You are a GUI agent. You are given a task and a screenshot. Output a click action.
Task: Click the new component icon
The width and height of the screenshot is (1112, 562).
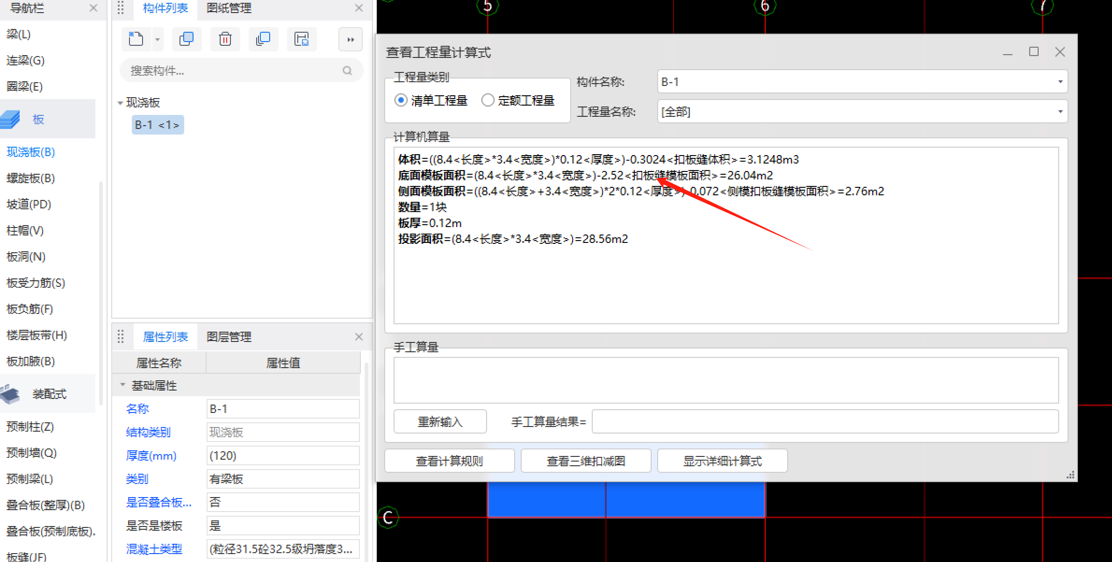136,39
